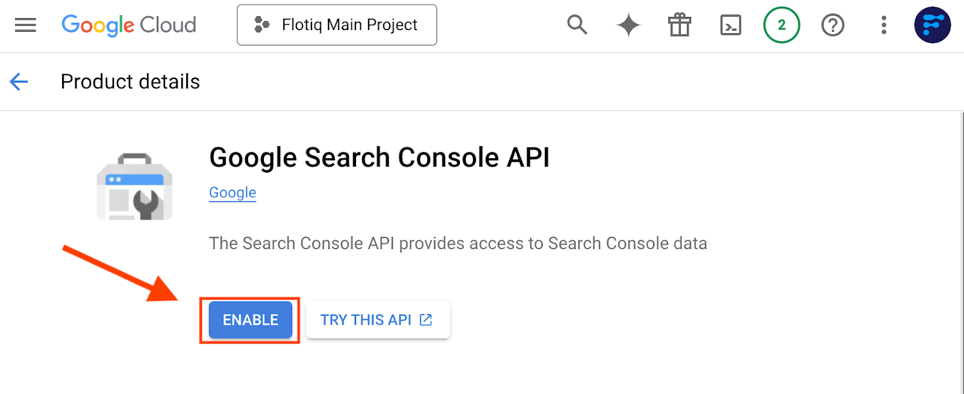
Task: Open the Flotiq Main Project selector
Action: [337, 25]
